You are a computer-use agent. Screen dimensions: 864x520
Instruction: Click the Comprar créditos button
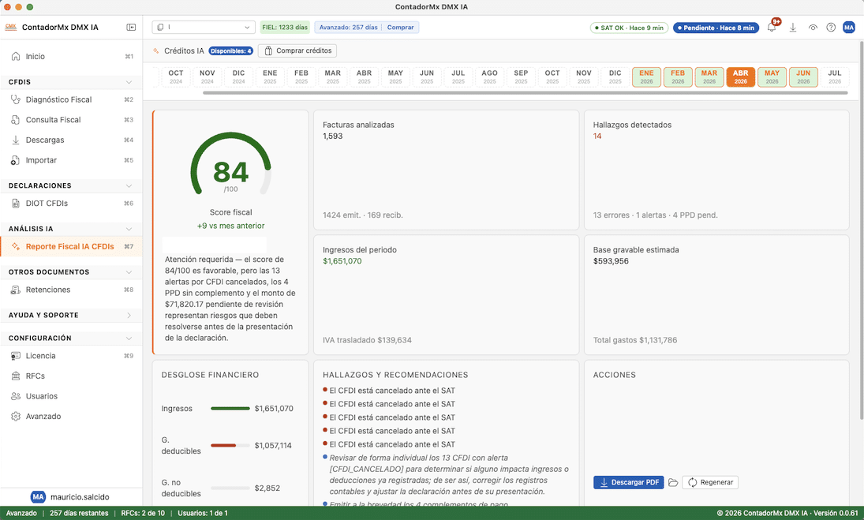point(297,51)
